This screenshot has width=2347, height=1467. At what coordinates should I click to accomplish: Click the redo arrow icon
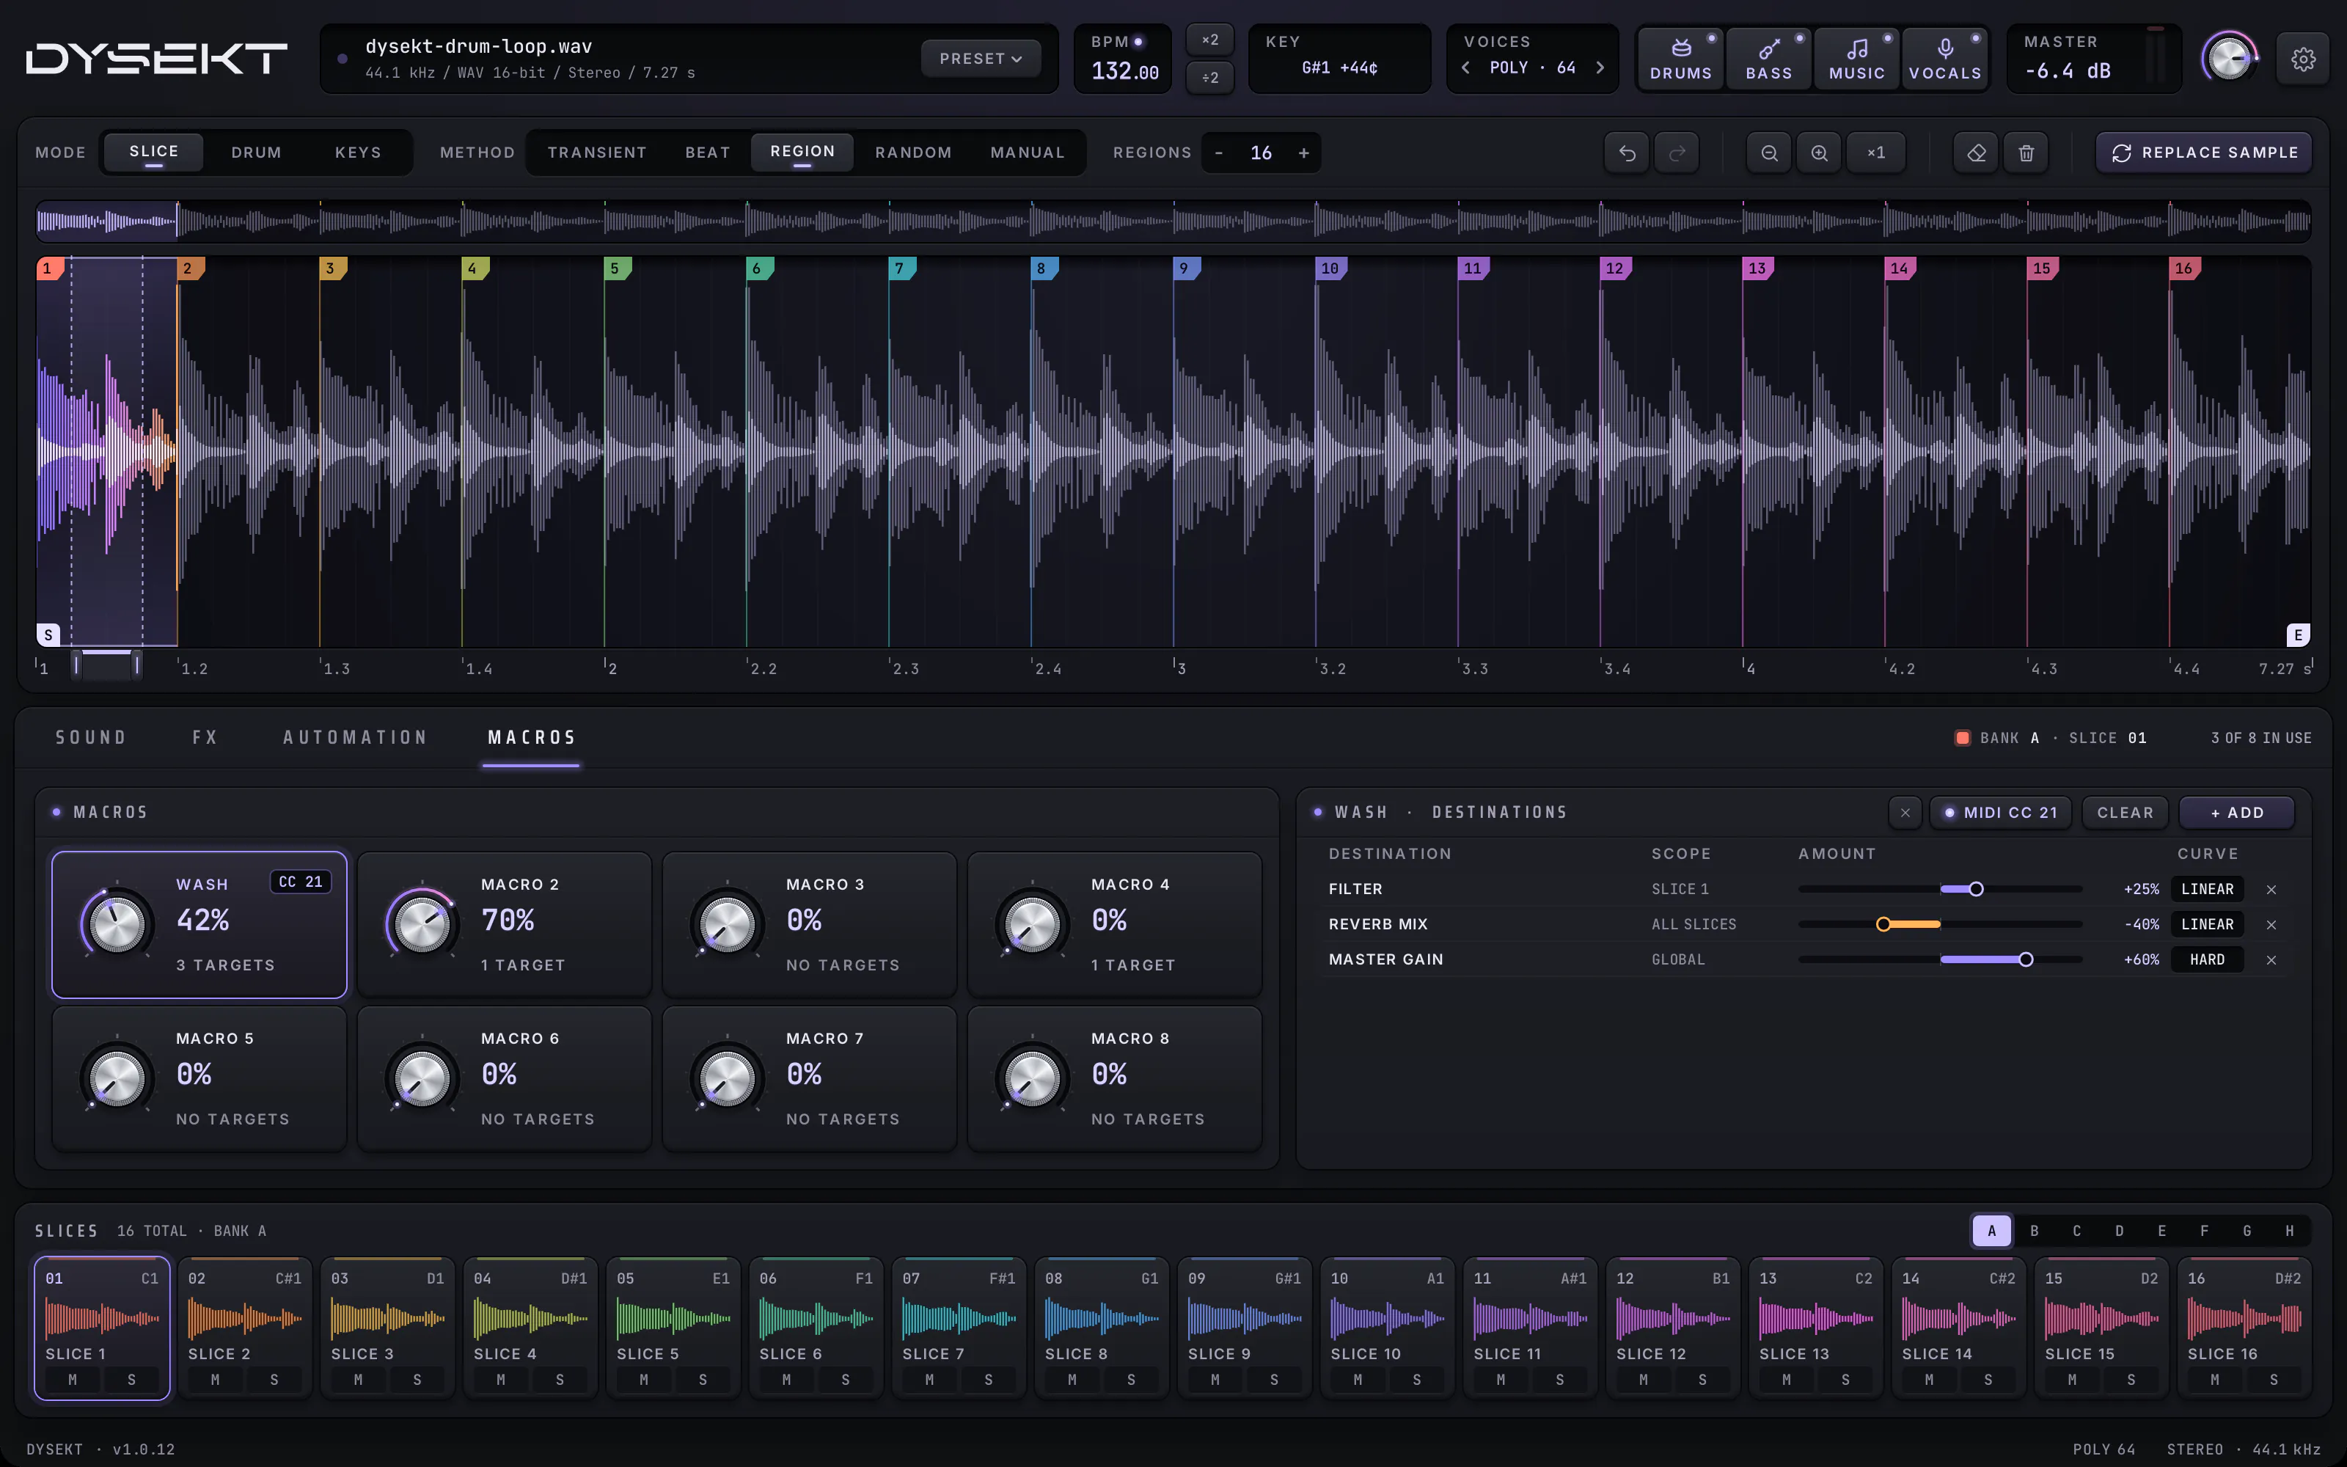pyautogui.click(x=1677, y=153)
